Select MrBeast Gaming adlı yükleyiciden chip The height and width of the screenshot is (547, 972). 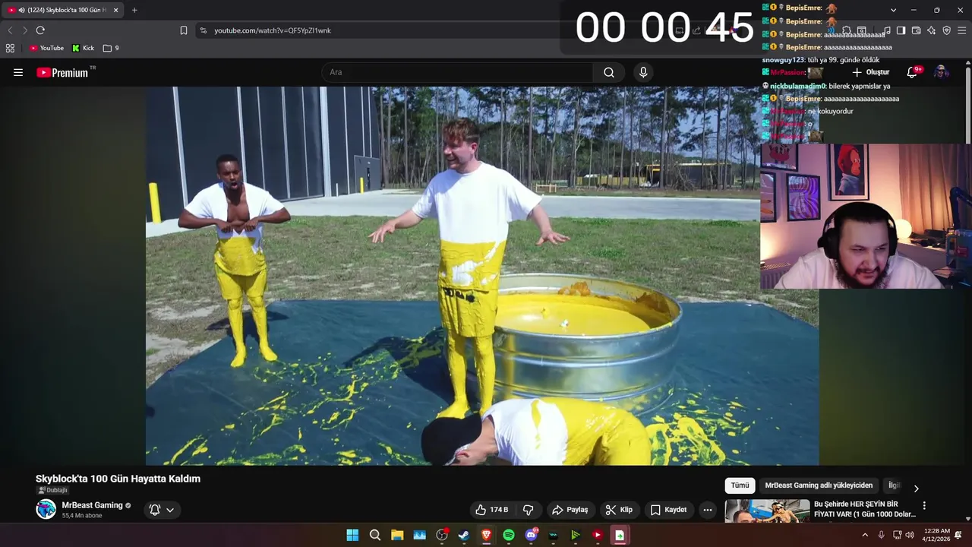pos(819,485)
